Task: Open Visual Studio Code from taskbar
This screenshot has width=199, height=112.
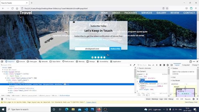Action: pos(86,110)
